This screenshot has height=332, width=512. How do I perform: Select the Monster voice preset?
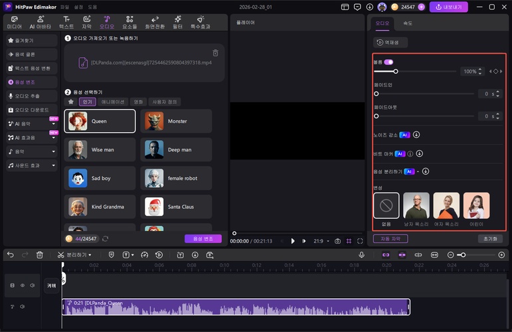(x=176, y=122)
